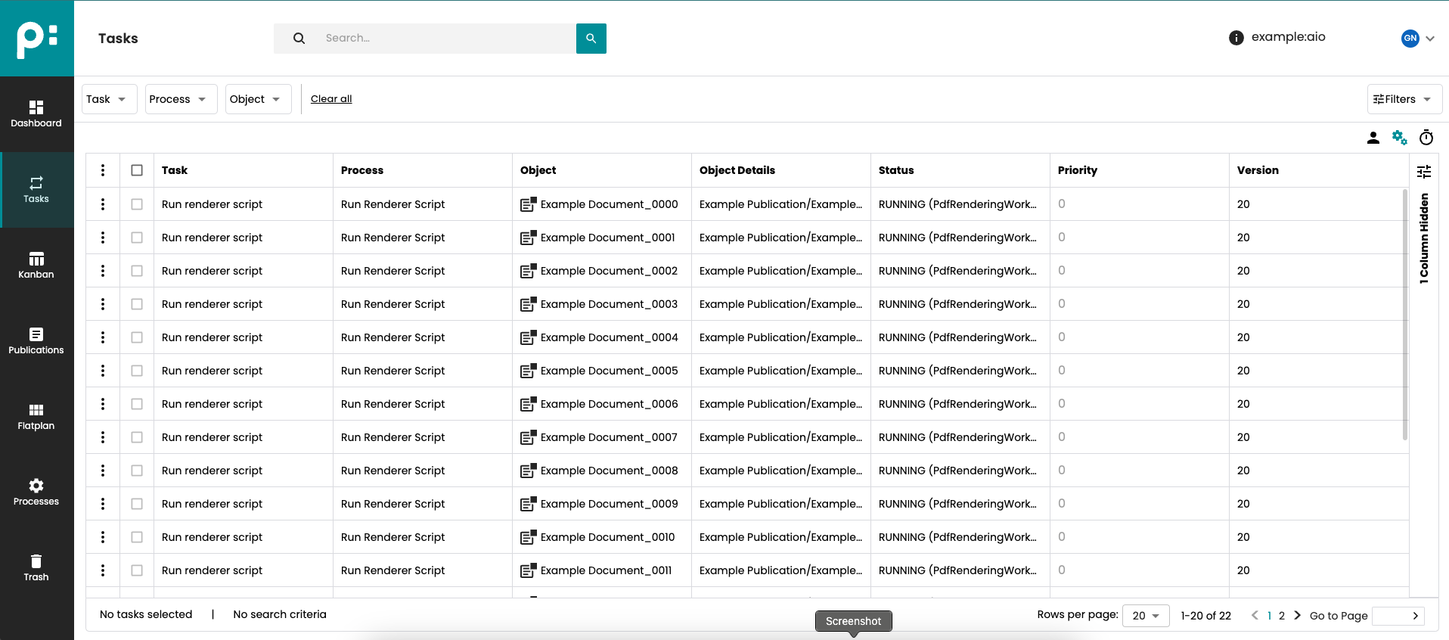The height and width of the screenshot is (640, 1449).
Task: Click the teal gears icon above table
Action: (1399, 138)
